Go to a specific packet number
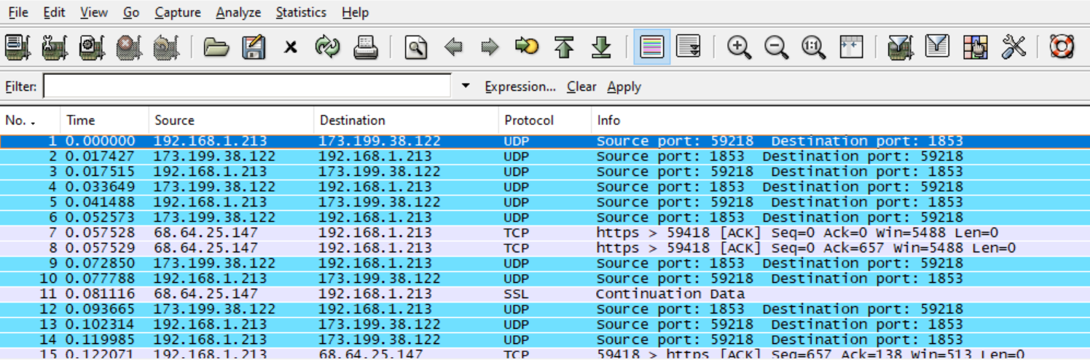 point(527,48)
